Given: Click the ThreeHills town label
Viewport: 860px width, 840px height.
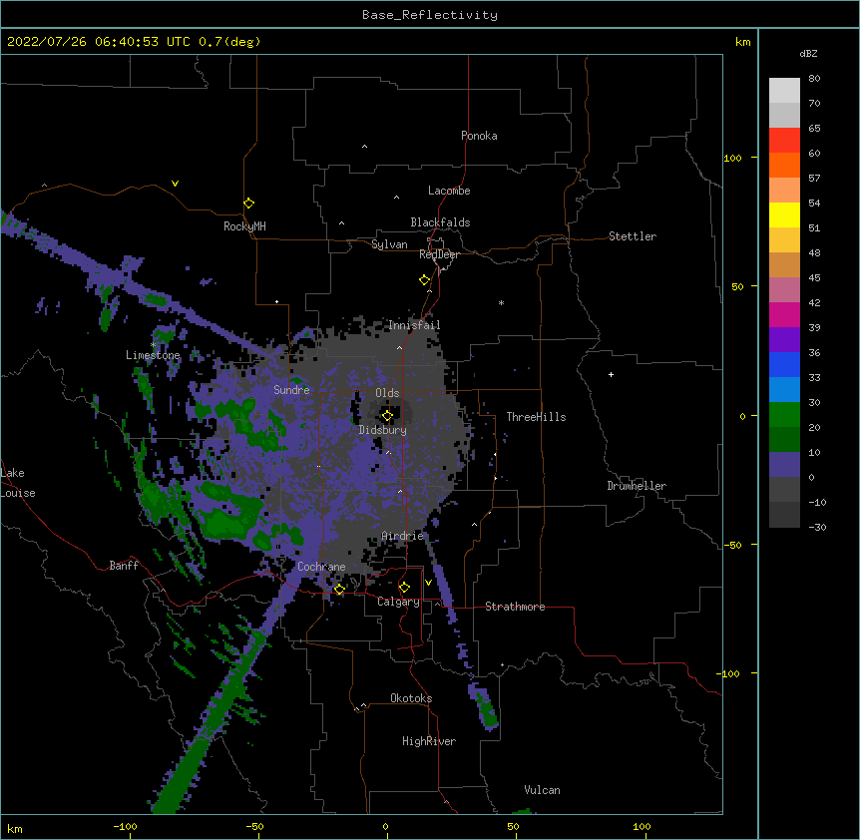Looking at the screenshot, I should [536, 417].
